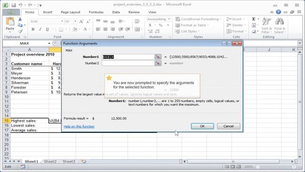Viewport: 305px width, 172px height.
Task: Click into the Number2 input field
Action: [128, 63]
